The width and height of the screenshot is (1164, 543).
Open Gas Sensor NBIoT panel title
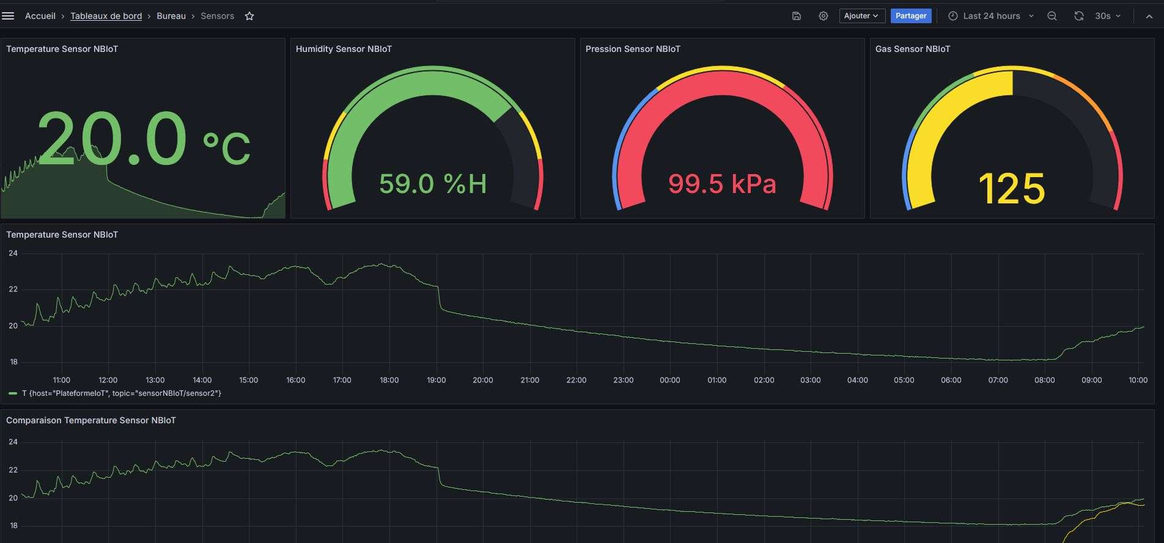pos(913,49)
